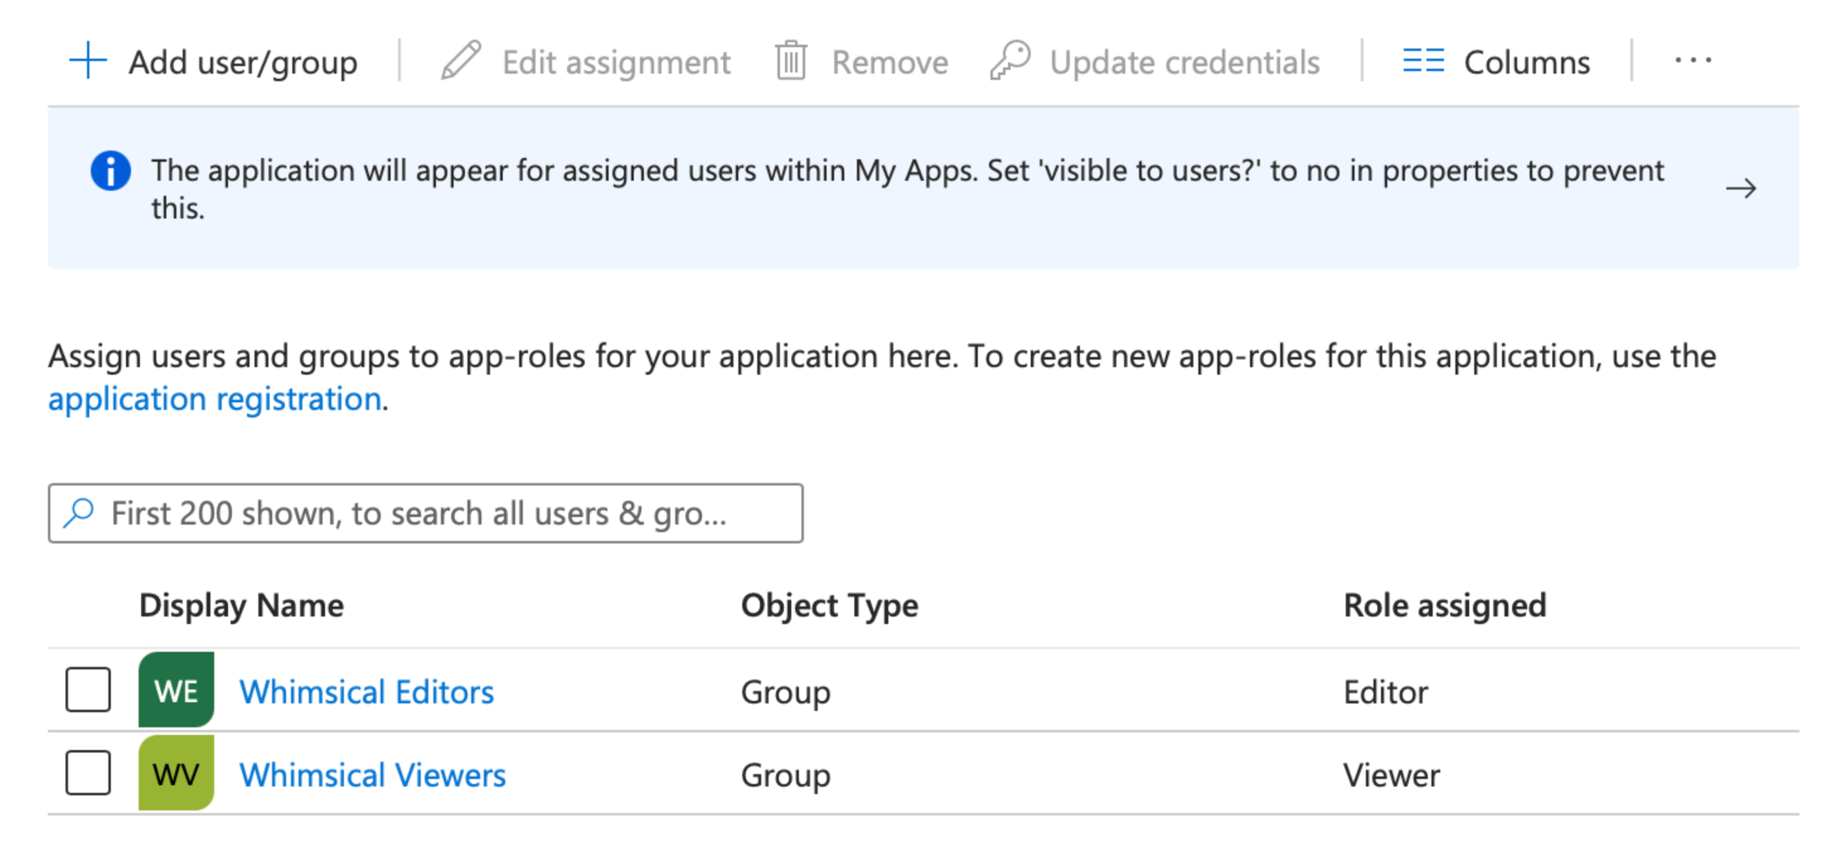
Task: Click the plus icon for Add user/group
Action: [88, 61]
